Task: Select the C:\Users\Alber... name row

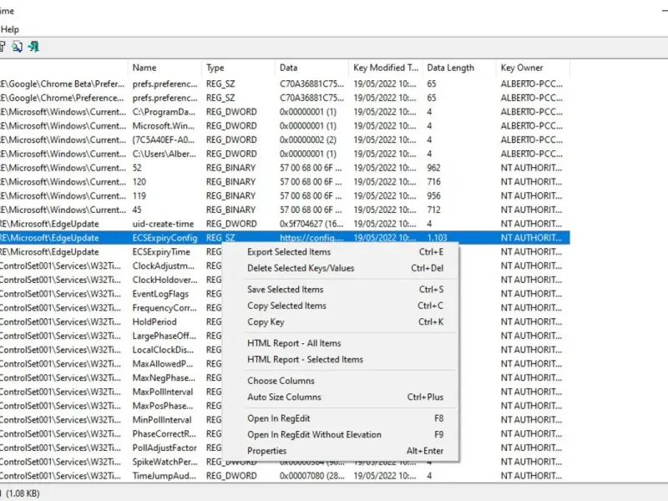Action: click(x=285, y=154)
